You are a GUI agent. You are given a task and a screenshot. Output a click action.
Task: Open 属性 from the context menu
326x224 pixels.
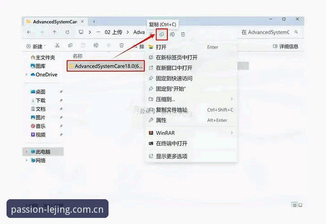(x=191, y=120)
